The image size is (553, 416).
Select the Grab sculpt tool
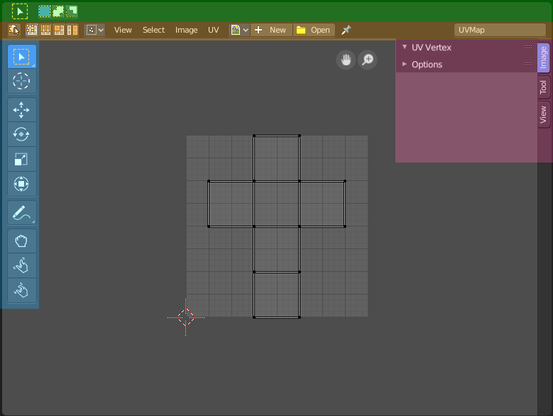point(22,241)
